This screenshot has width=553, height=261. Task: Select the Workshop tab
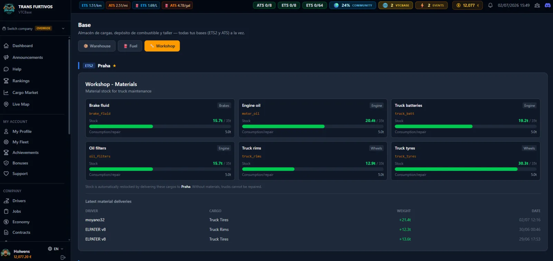pos(162,46)
